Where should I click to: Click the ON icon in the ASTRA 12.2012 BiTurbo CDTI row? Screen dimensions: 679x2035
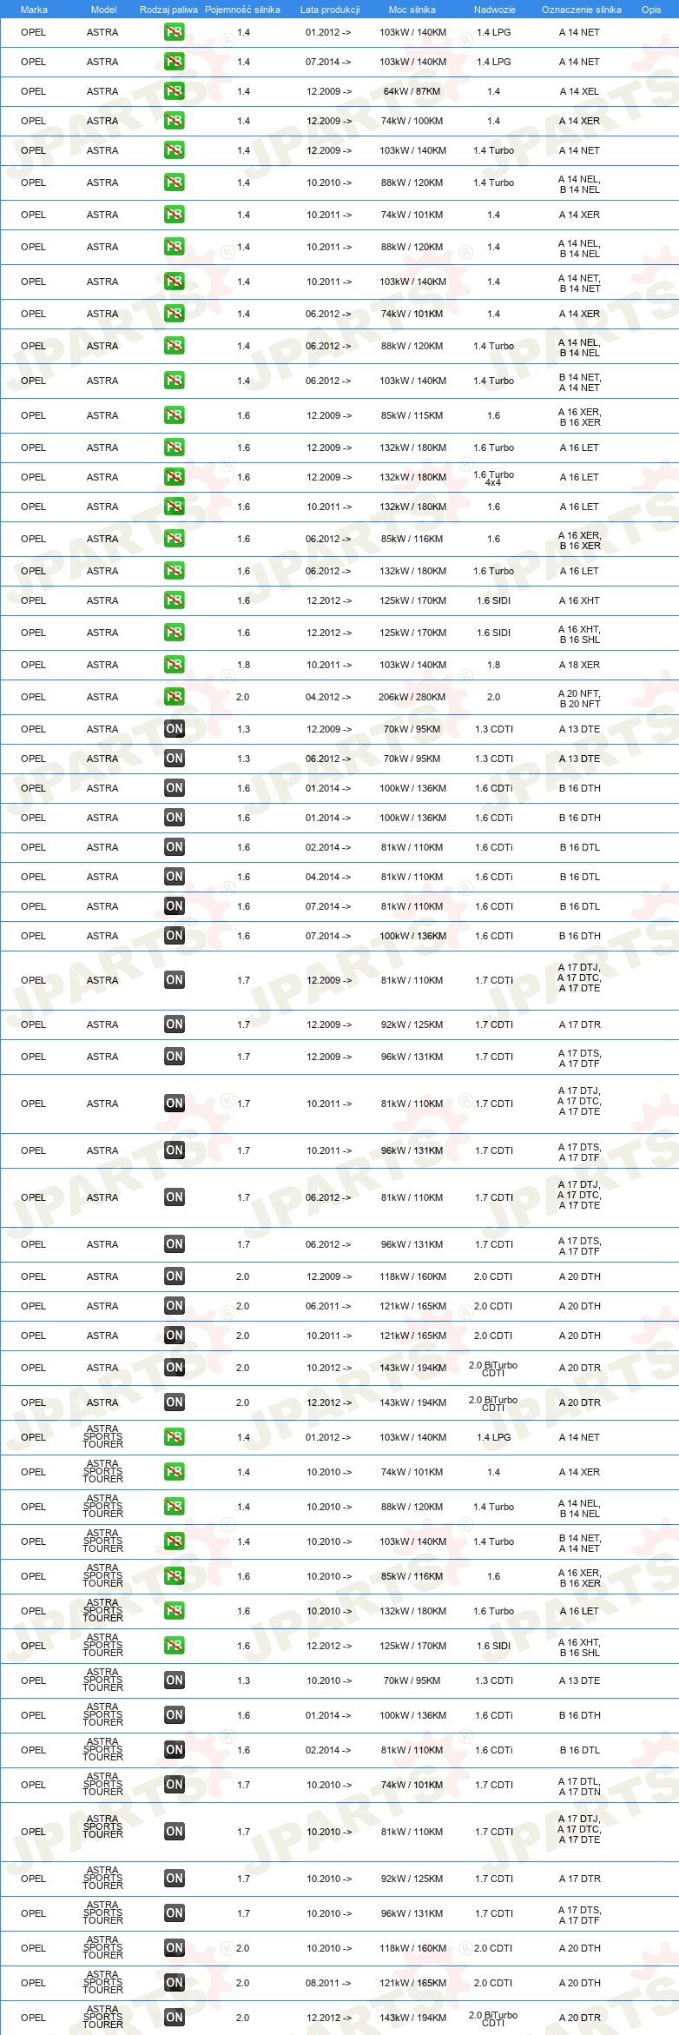(174, 1402)
